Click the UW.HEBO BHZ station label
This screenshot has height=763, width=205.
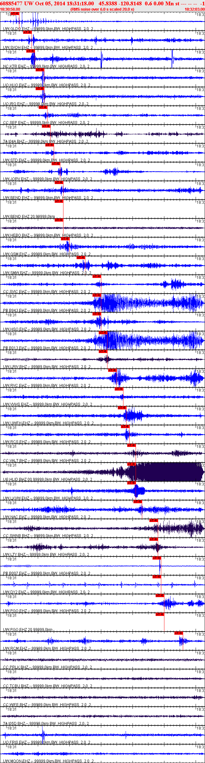tap(16, 235)
